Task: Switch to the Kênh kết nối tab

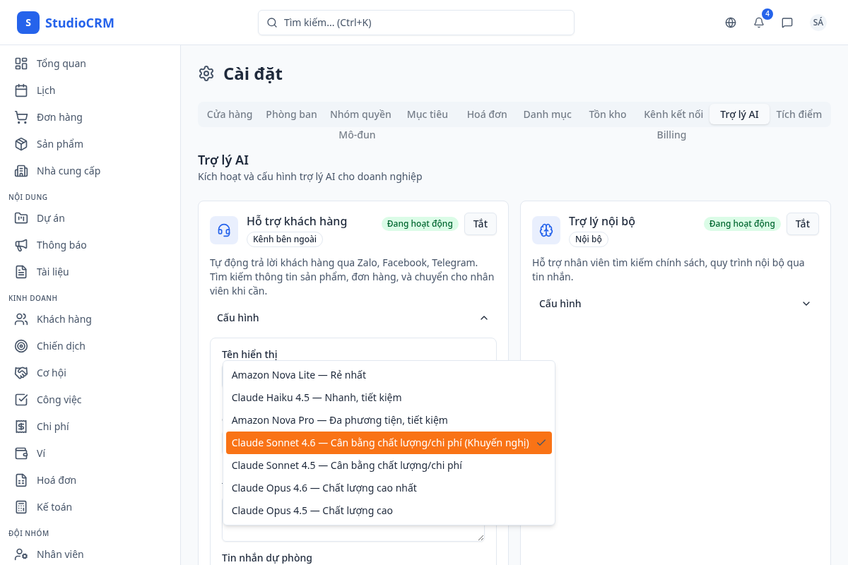Action: tap(673, 114)
